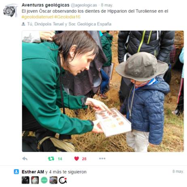Screen dimensions: 187x187
Task: Open the three-dots more options menu
Action: click(x=102, y=159)
